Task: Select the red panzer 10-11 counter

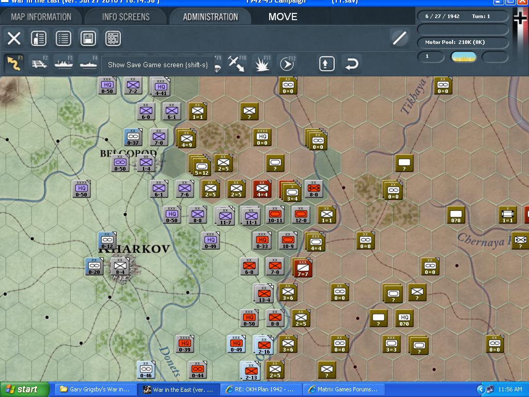Action: click(275, 215)
